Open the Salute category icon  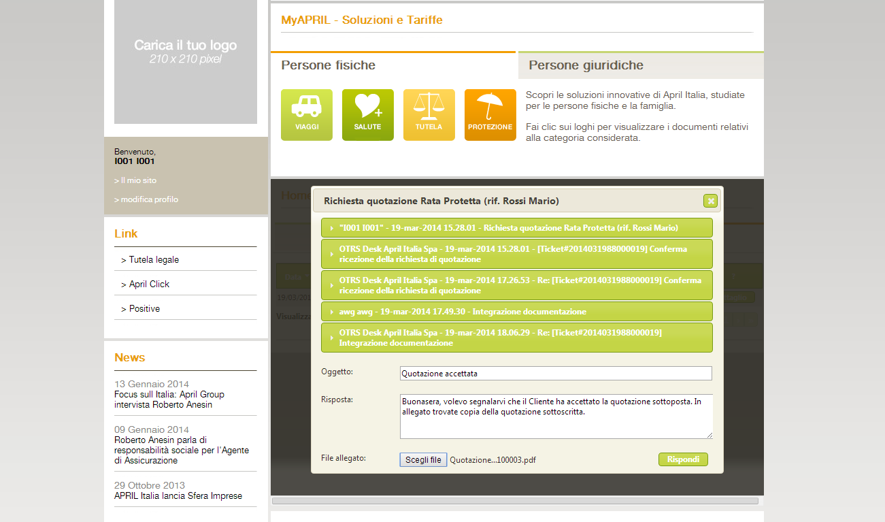368,115
